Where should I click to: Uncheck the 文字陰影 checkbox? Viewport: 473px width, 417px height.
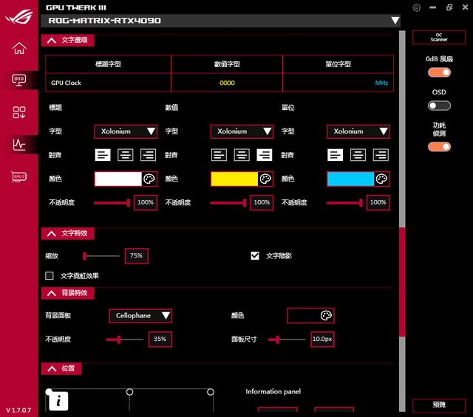click(255, 255)
